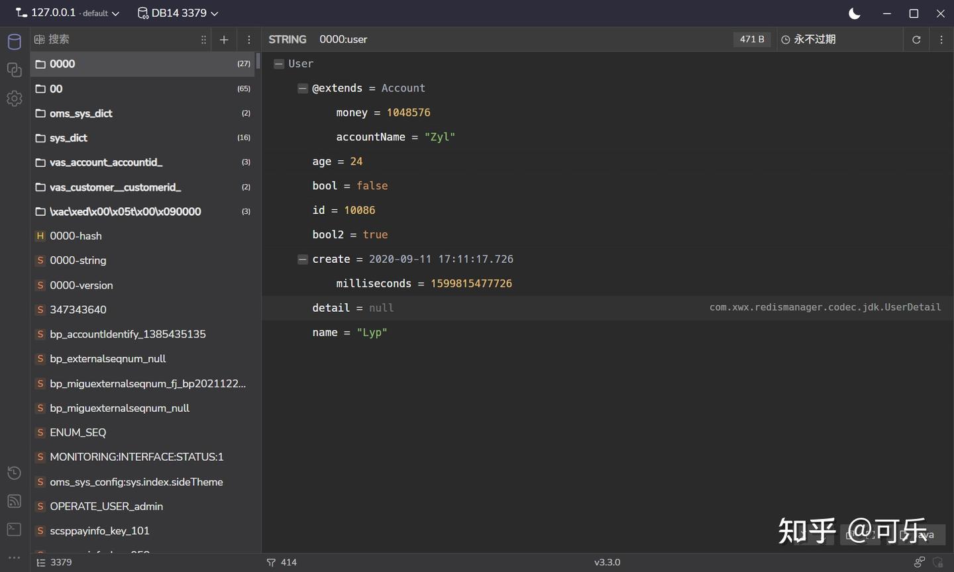The height and width of the screenshot is (572, 954).
Task: Click the accountName value "Zyl"
Action: [x=440, y=137]
